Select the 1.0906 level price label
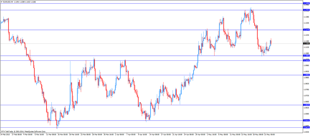Viewport: 310px width, 136px height. (307, 75)
